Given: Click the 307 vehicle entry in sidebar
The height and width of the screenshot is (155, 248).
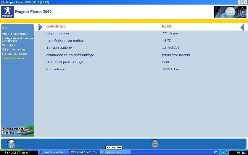Looking at the screenshot, I should pyautogui.click(x=5, y=28).
